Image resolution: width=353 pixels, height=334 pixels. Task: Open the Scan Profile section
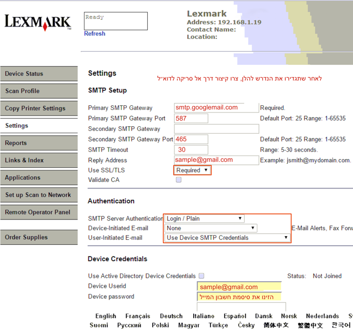(39, 91)
